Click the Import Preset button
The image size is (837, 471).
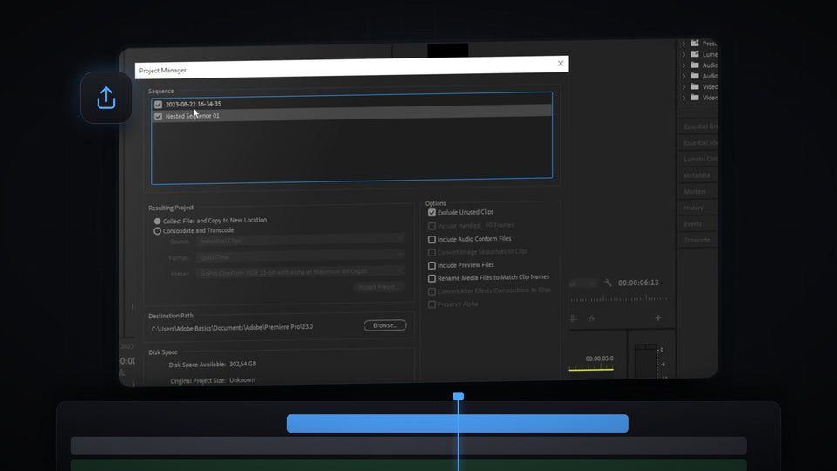[x=378, y=287]
